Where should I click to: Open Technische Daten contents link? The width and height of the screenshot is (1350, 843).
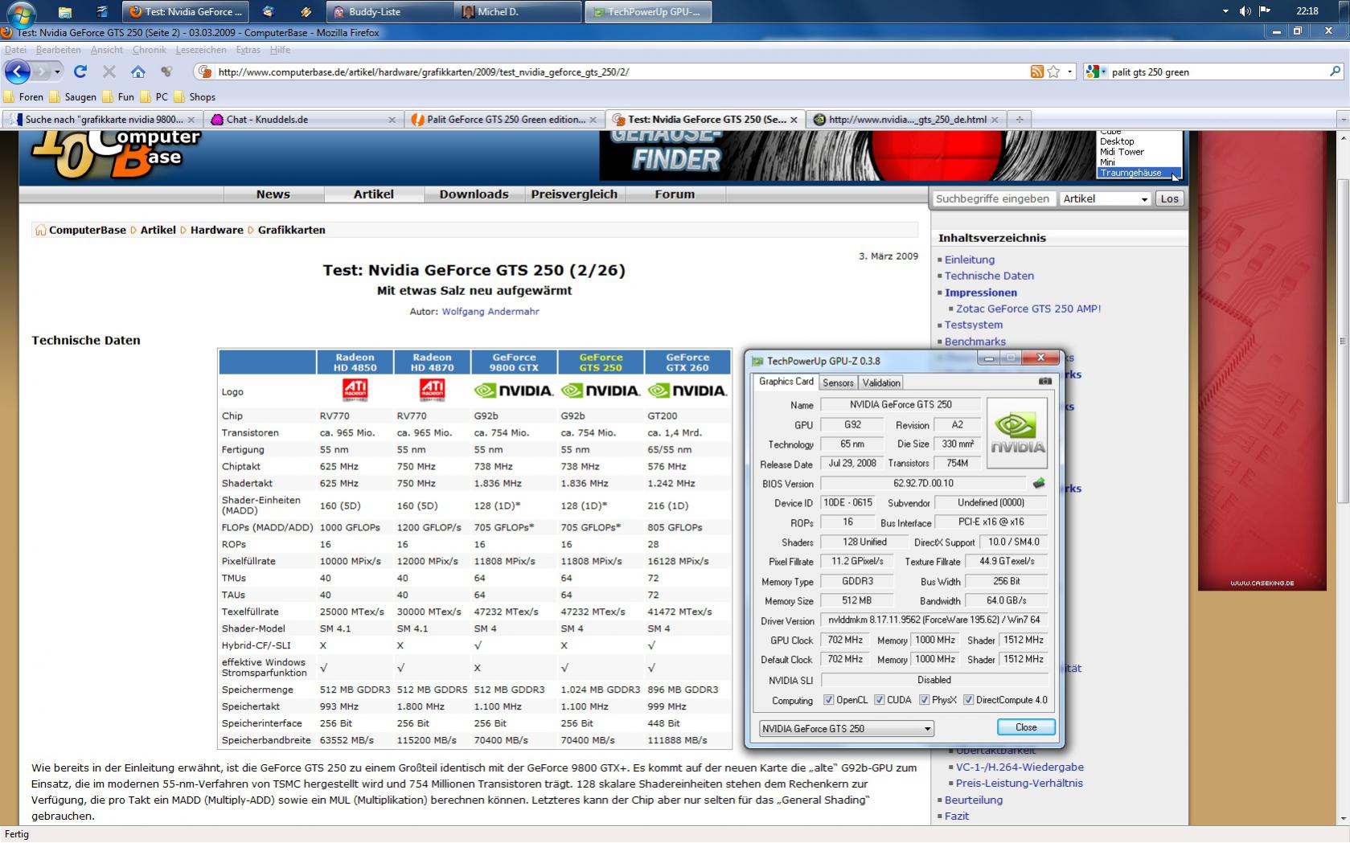(989, 276)
